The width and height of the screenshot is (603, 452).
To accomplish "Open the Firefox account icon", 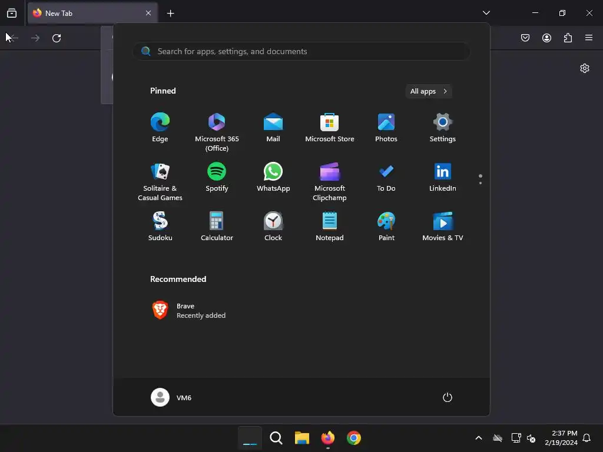I will (546, 38).
